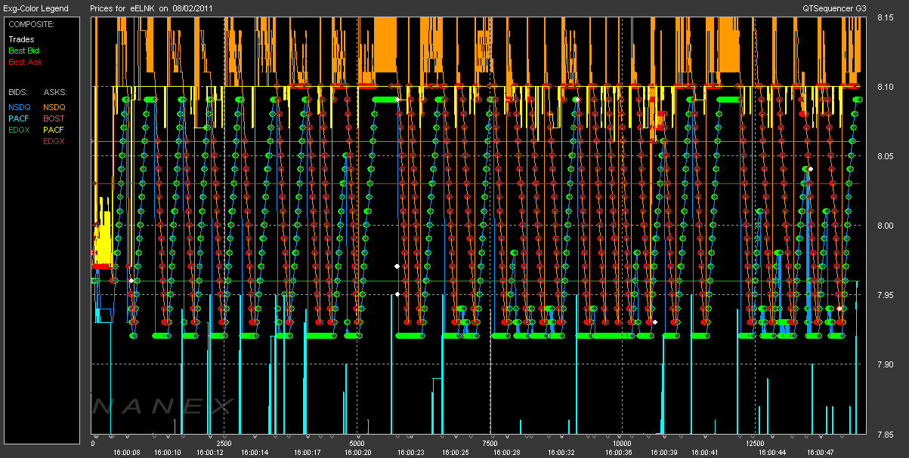Screen dimensions: 909x458
Task: Select the 16:00:08 time marker
Action: [x=126, y=453]
